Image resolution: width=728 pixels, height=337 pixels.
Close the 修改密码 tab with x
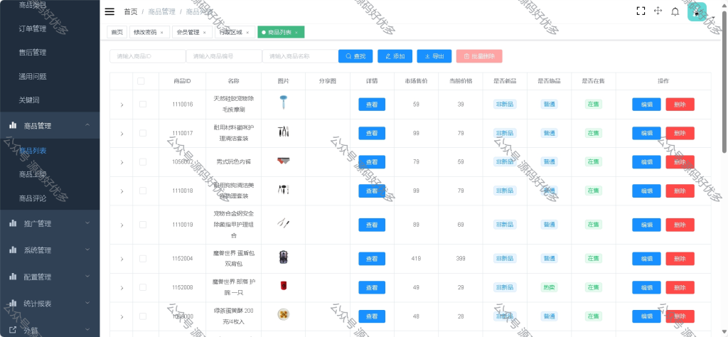pyautogui.click(x=161, y=33)
